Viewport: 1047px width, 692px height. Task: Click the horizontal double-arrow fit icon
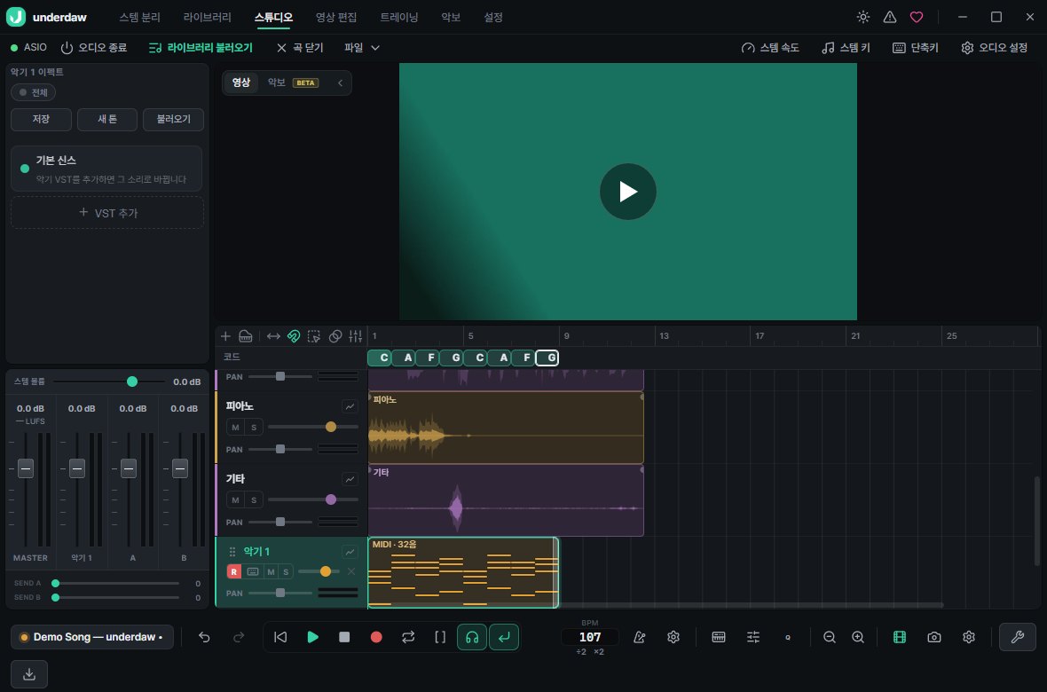[273, 336]
